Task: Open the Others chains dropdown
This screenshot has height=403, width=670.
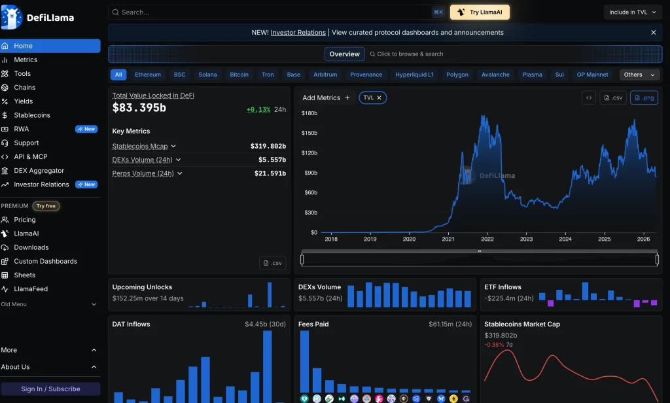Action: (x=639, y=75)
